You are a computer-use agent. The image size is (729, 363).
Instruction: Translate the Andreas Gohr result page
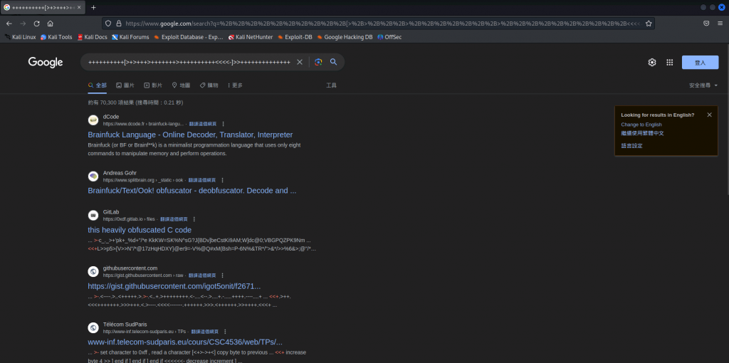coord(201,180)
